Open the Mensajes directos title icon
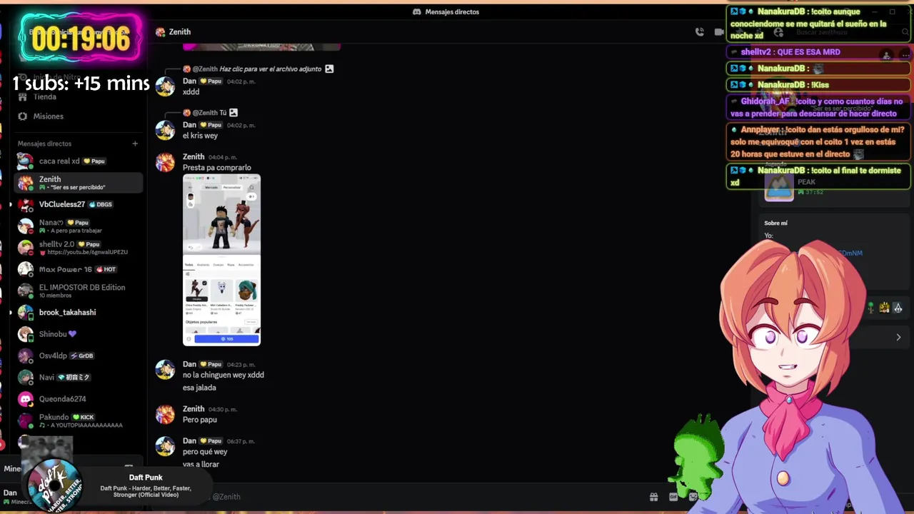Screen dimensions: 914x514 click(x=417, y=12)
